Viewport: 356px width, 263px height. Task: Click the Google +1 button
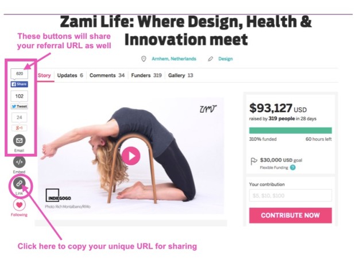[20, 128]
